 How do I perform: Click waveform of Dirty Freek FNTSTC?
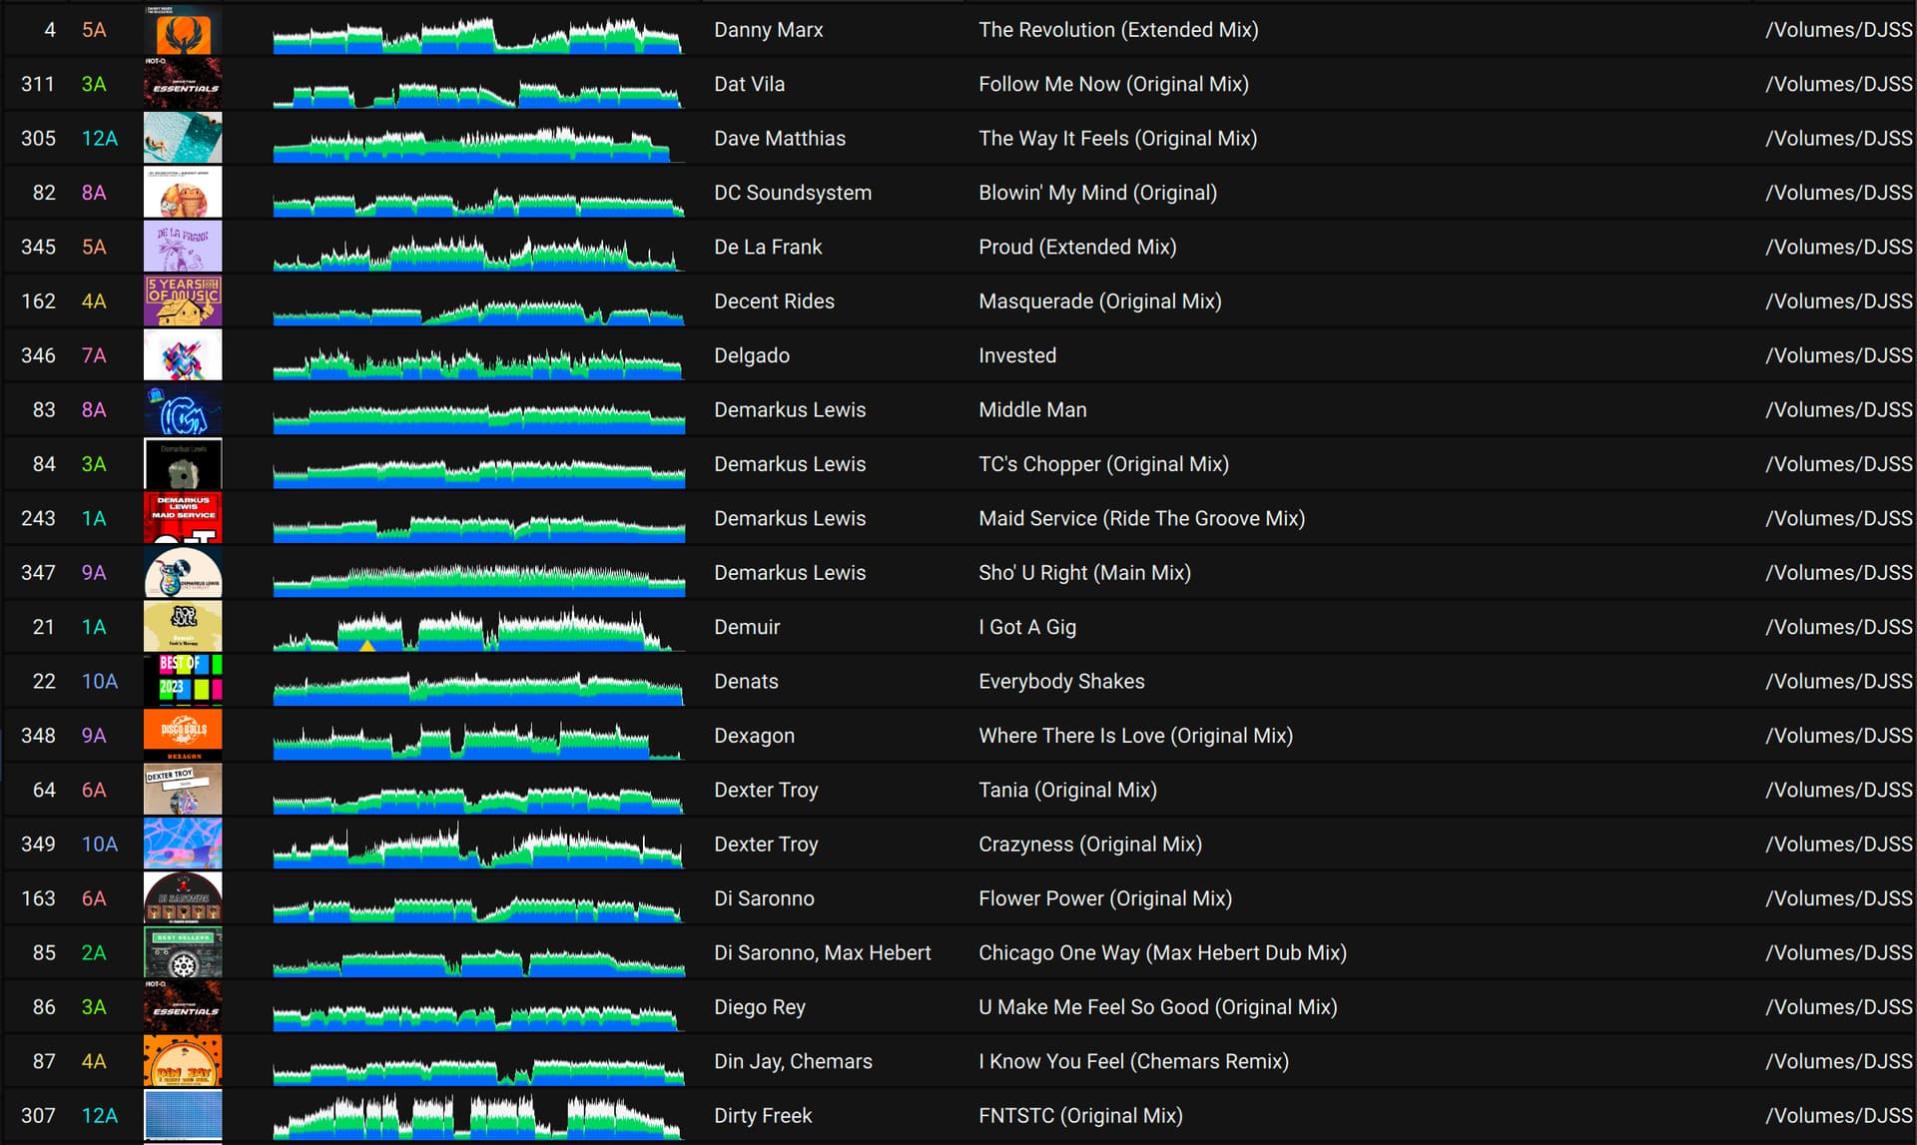pyautogui.click(x=478, y=1116)
